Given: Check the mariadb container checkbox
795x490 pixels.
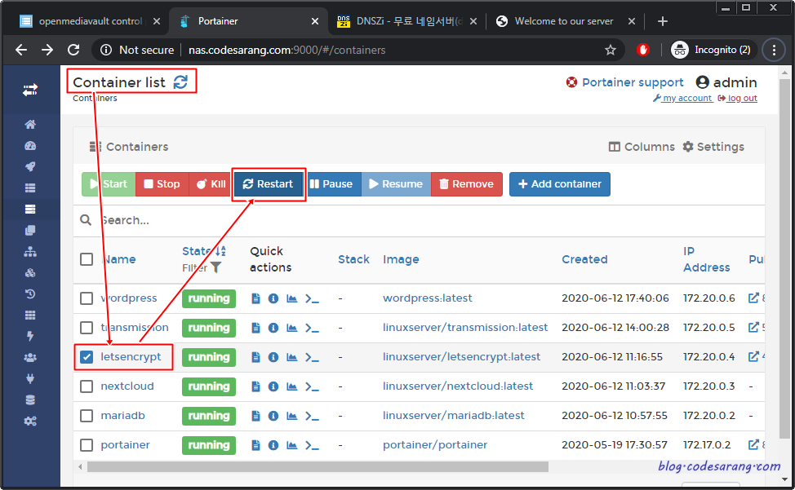Looking at the screenshot, I should coord(87,416).
